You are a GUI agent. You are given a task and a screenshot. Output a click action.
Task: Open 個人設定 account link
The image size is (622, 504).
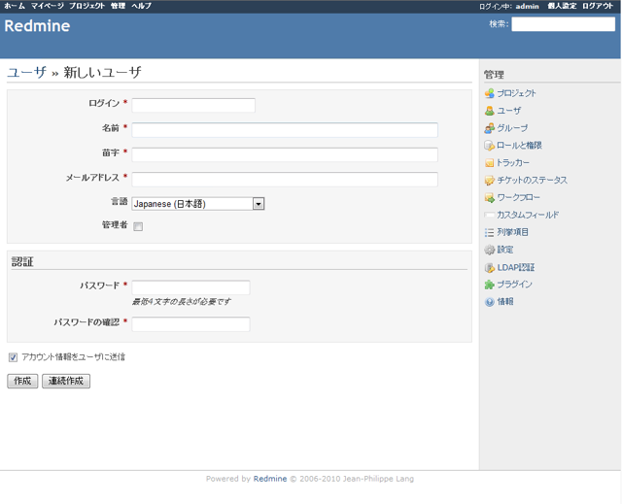[562, 6]
